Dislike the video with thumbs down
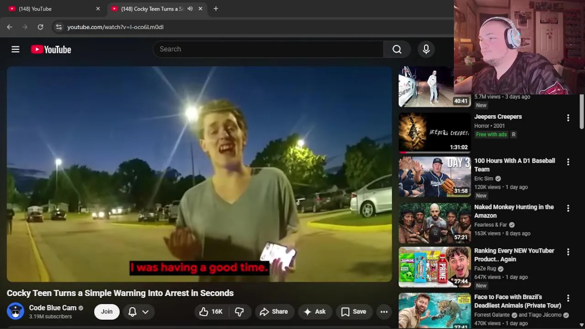The height and width of the screenshot is (329, 585). click(x=239, y=312)
